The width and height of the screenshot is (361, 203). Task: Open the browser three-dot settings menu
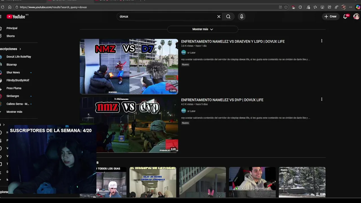[x=351, y=7]
